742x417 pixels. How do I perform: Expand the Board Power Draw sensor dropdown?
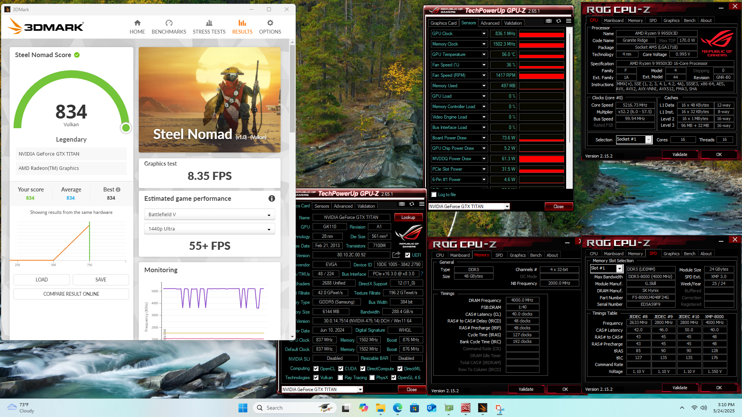[484, 138]
